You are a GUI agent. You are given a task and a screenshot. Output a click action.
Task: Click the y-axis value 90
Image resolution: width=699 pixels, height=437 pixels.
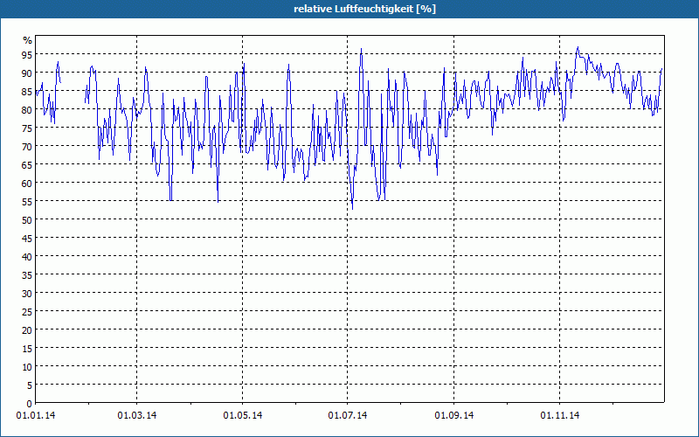[x=27, y=73]
